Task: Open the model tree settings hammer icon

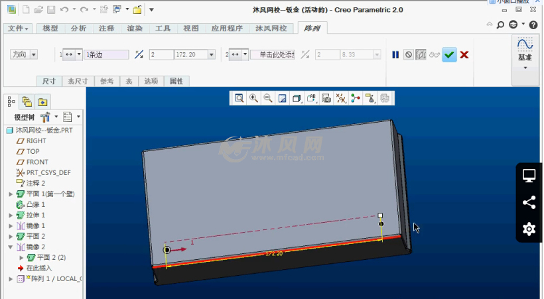Action: coord(46,117)
